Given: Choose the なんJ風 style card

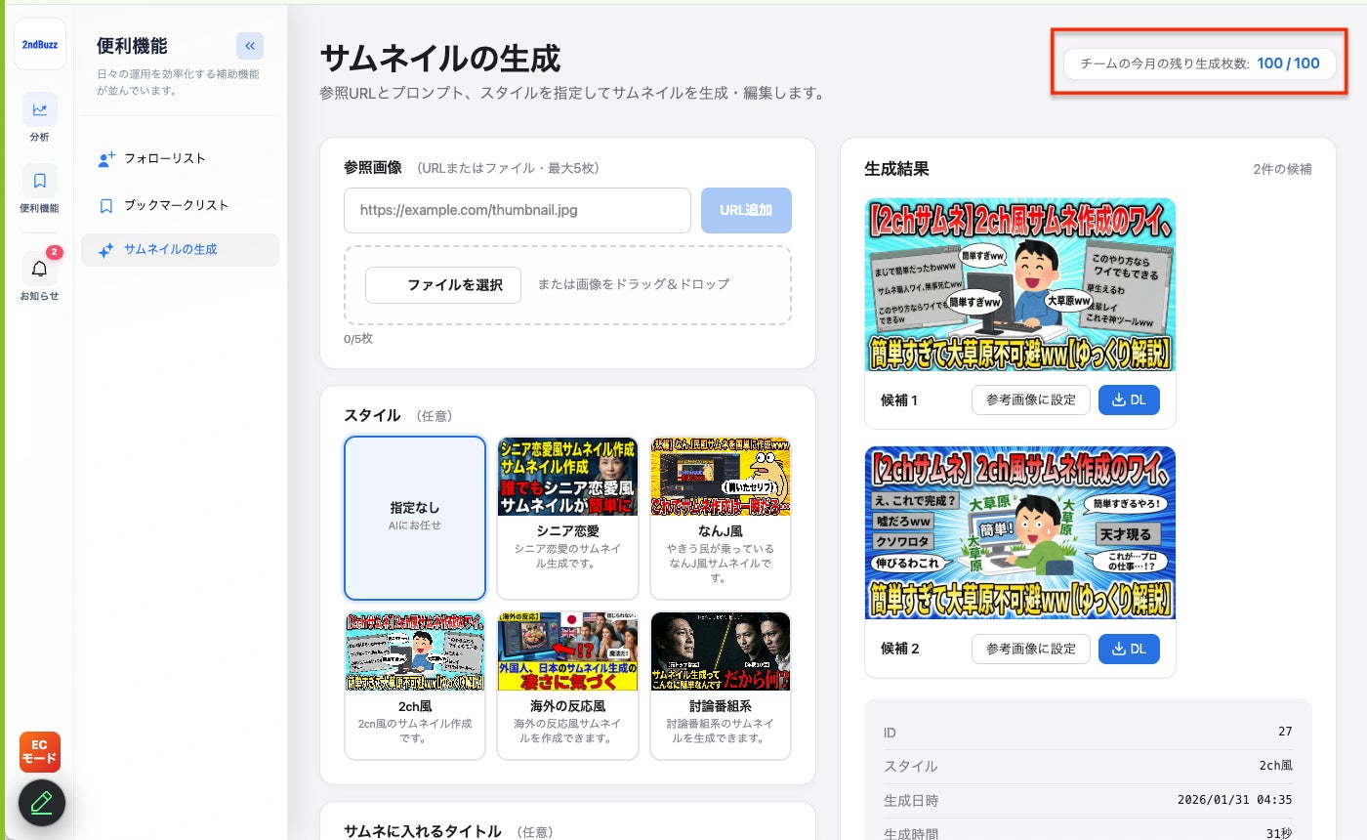Looking at the screenshot, I should [x=721, y=518].
